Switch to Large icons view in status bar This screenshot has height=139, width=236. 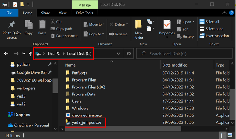pyautogui.click(x=230, y=135)
